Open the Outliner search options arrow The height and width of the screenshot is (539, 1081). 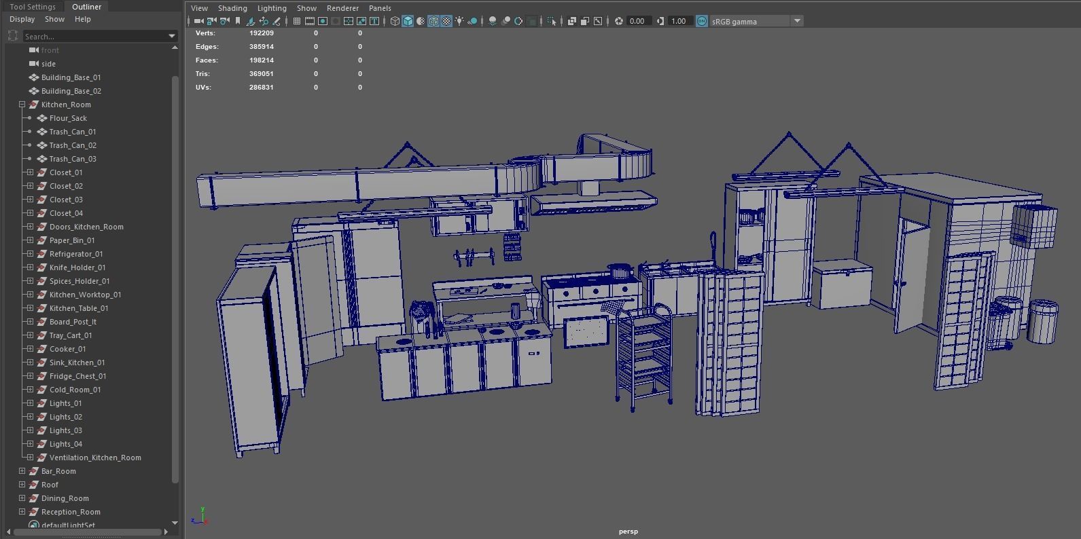pos(172,36)
